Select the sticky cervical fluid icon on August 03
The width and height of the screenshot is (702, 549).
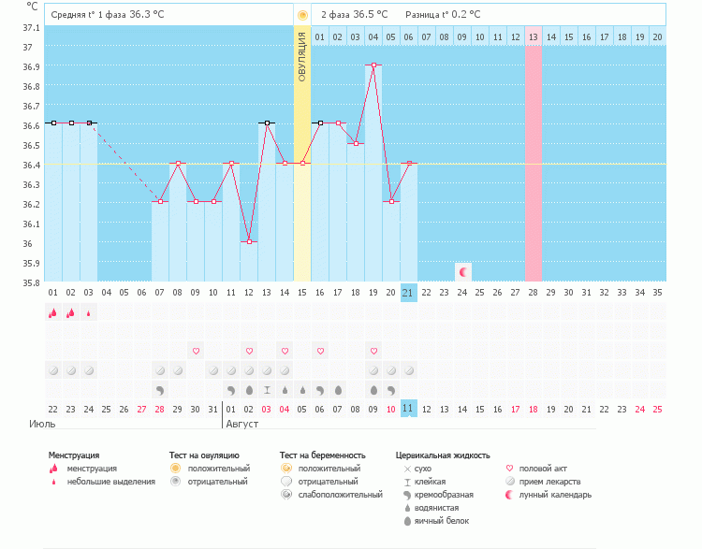267,389
